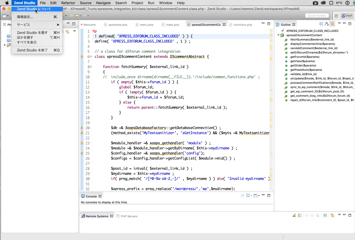
Task: Select getPostsNum($params) in Outline
Action: [306, 70]
